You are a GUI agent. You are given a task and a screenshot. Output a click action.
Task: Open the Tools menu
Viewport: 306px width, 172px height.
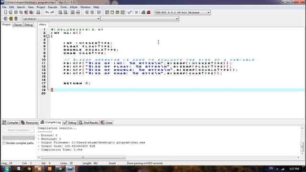coord(64,7)
